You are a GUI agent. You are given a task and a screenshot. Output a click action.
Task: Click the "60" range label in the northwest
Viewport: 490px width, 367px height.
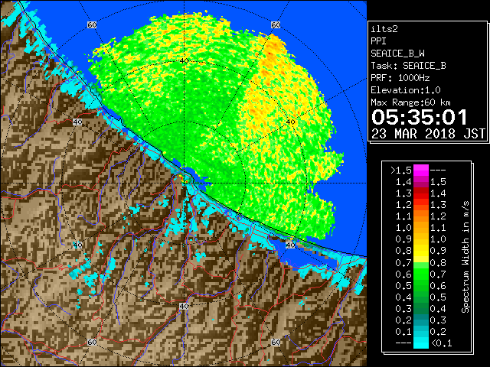pyautogui.click(x=92, y=25)
